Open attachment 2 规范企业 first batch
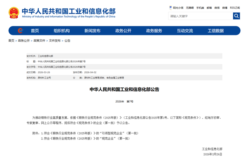Viewport: 247px width, 160px height. click(85, 139)
